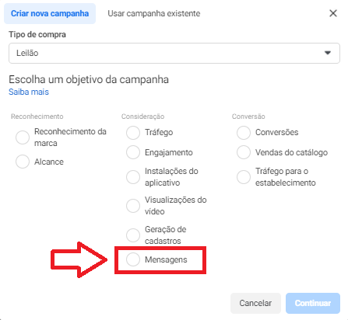Viewport: 348px width, 320px height.
Task: Click the dropdown arrow next to Leilão
Action: tap(328, 53)
